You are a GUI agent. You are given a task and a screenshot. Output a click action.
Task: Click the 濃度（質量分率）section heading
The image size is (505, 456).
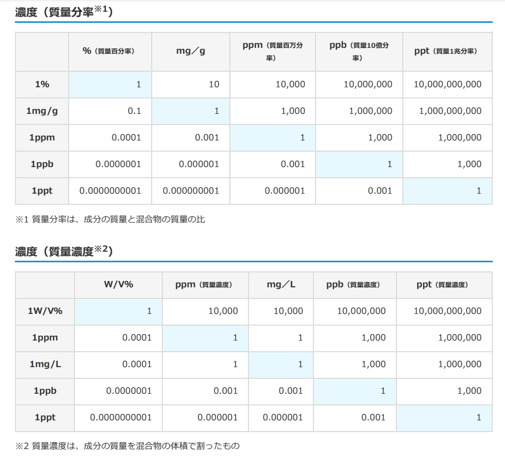click(x=64, y=12)
